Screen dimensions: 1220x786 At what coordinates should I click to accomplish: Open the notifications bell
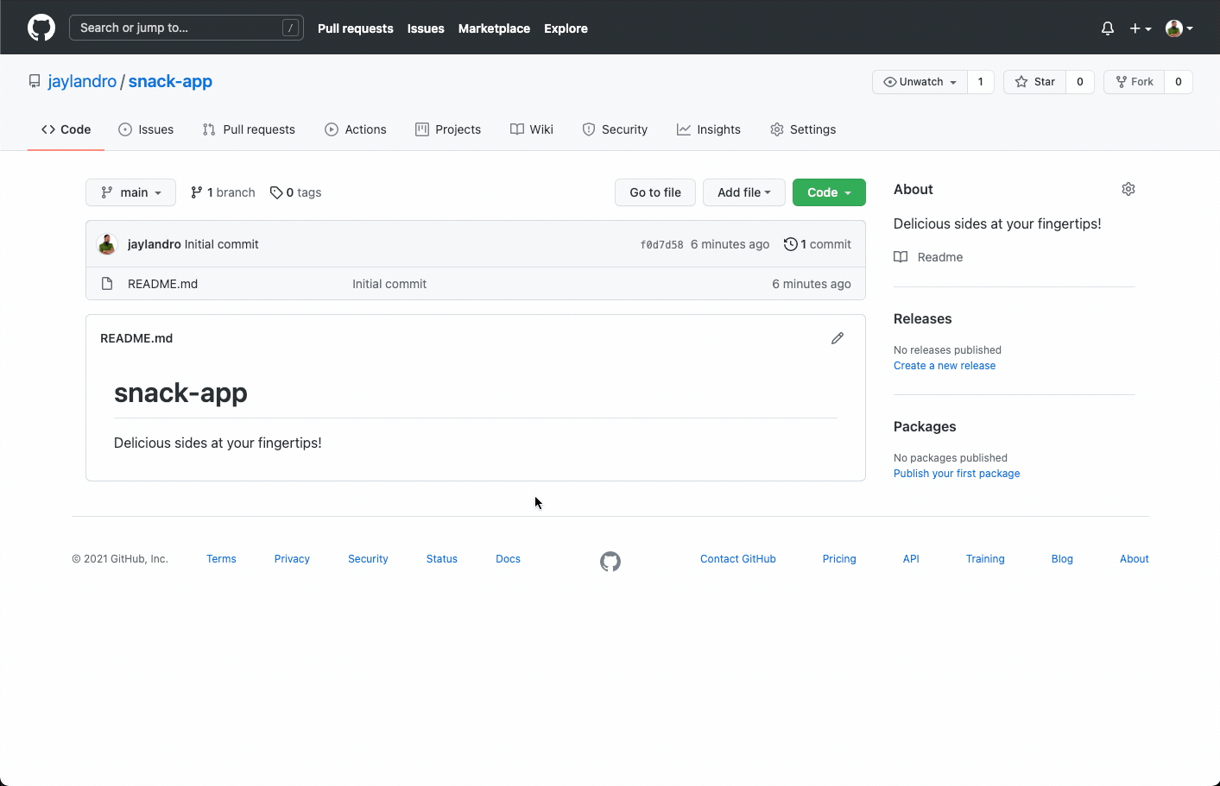point(1108,28)
